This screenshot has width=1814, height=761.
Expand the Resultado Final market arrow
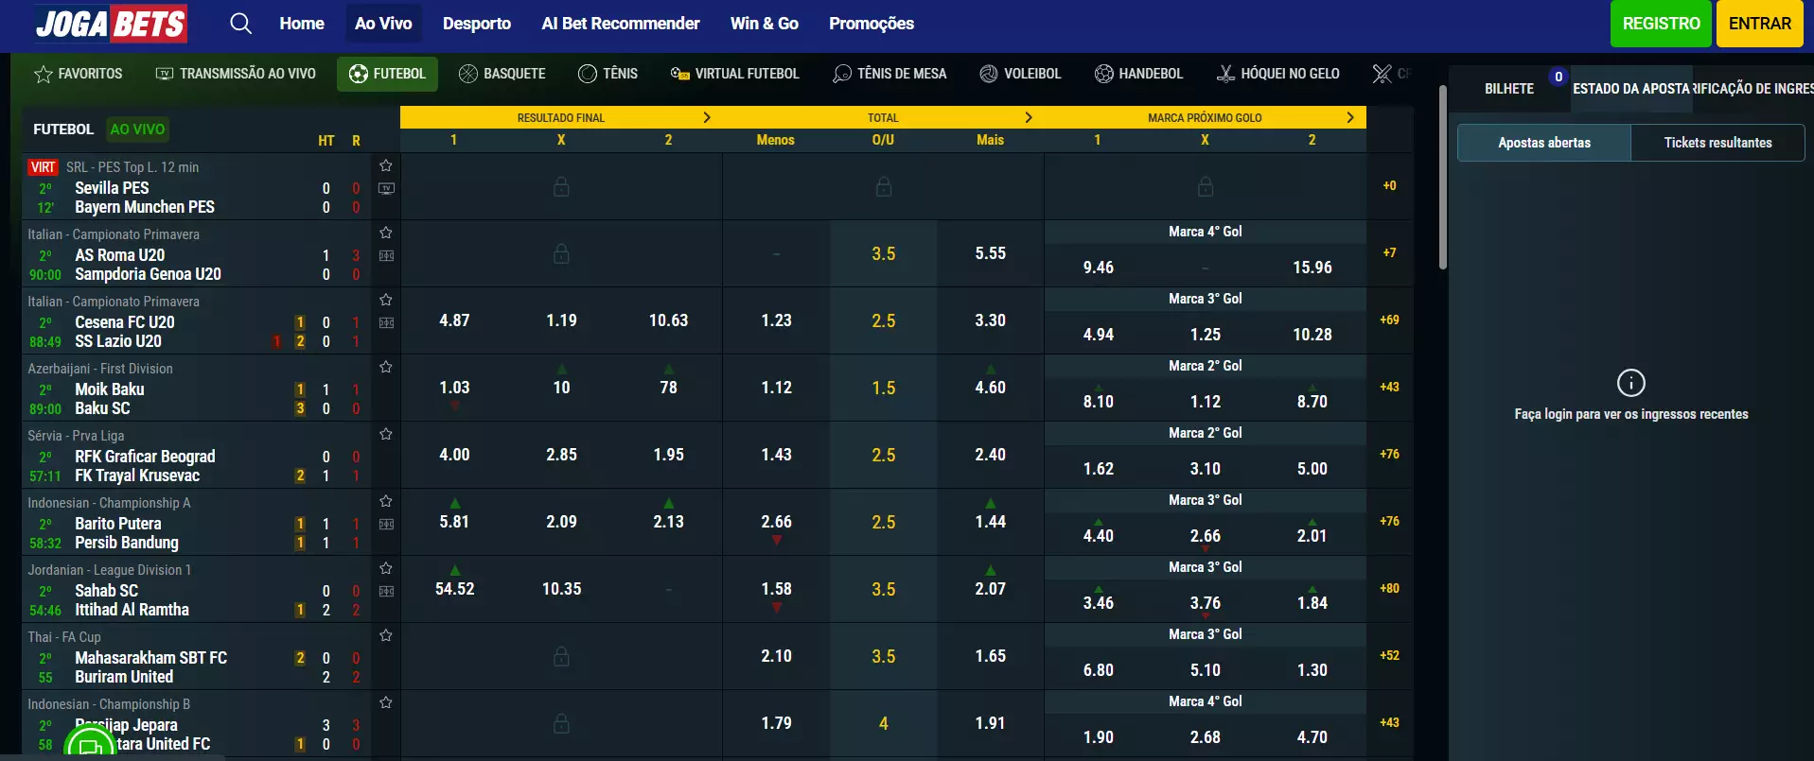click(707, 117)
